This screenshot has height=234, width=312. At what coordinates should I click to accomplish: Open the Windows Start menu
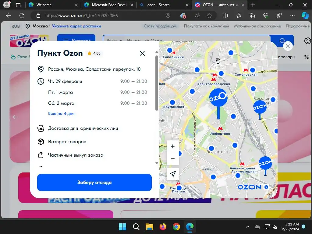(x=122, y=227)
